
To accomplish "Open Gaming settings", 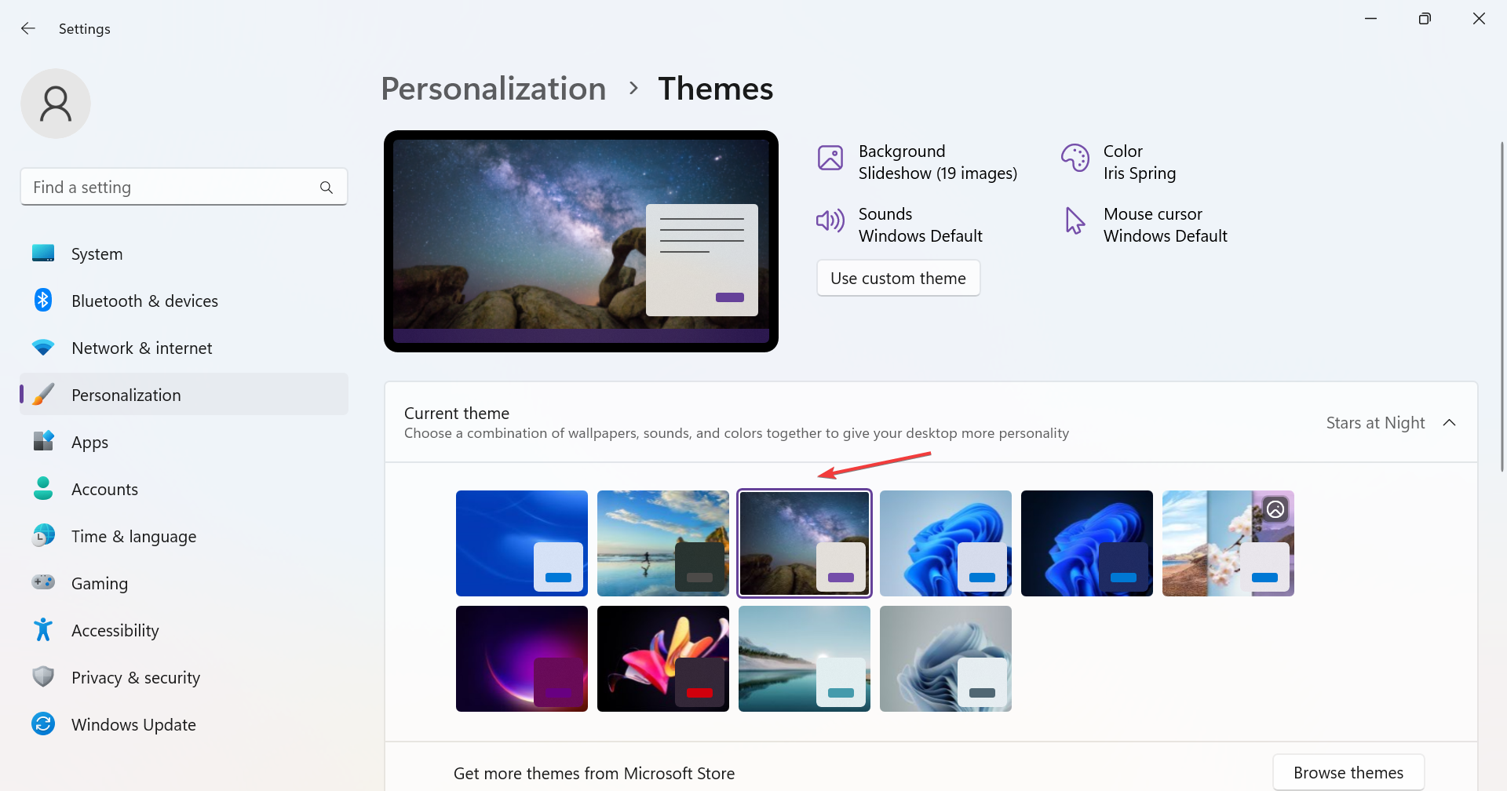I will click(184, 583).
